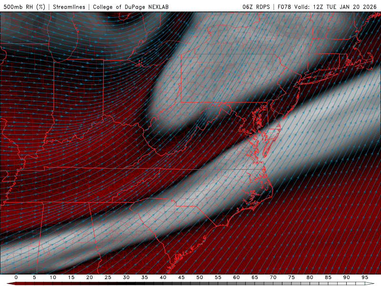Click the '25' label on the color scale
The width and height of the screenshot is (381, 286).
click(108, 277)
